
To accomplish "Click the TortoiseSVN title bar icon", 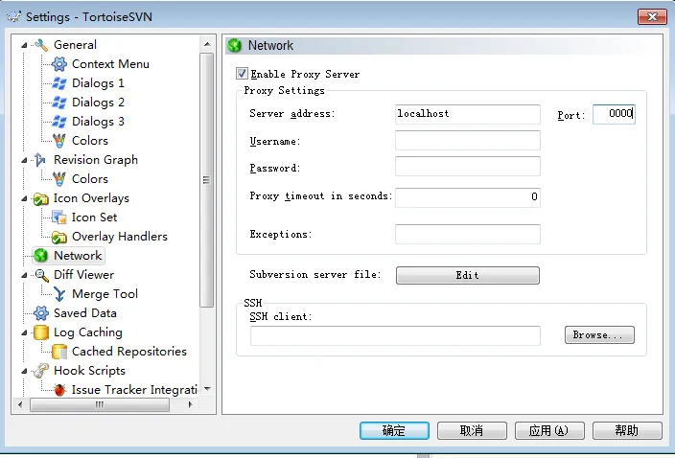I will coord(13,17).
